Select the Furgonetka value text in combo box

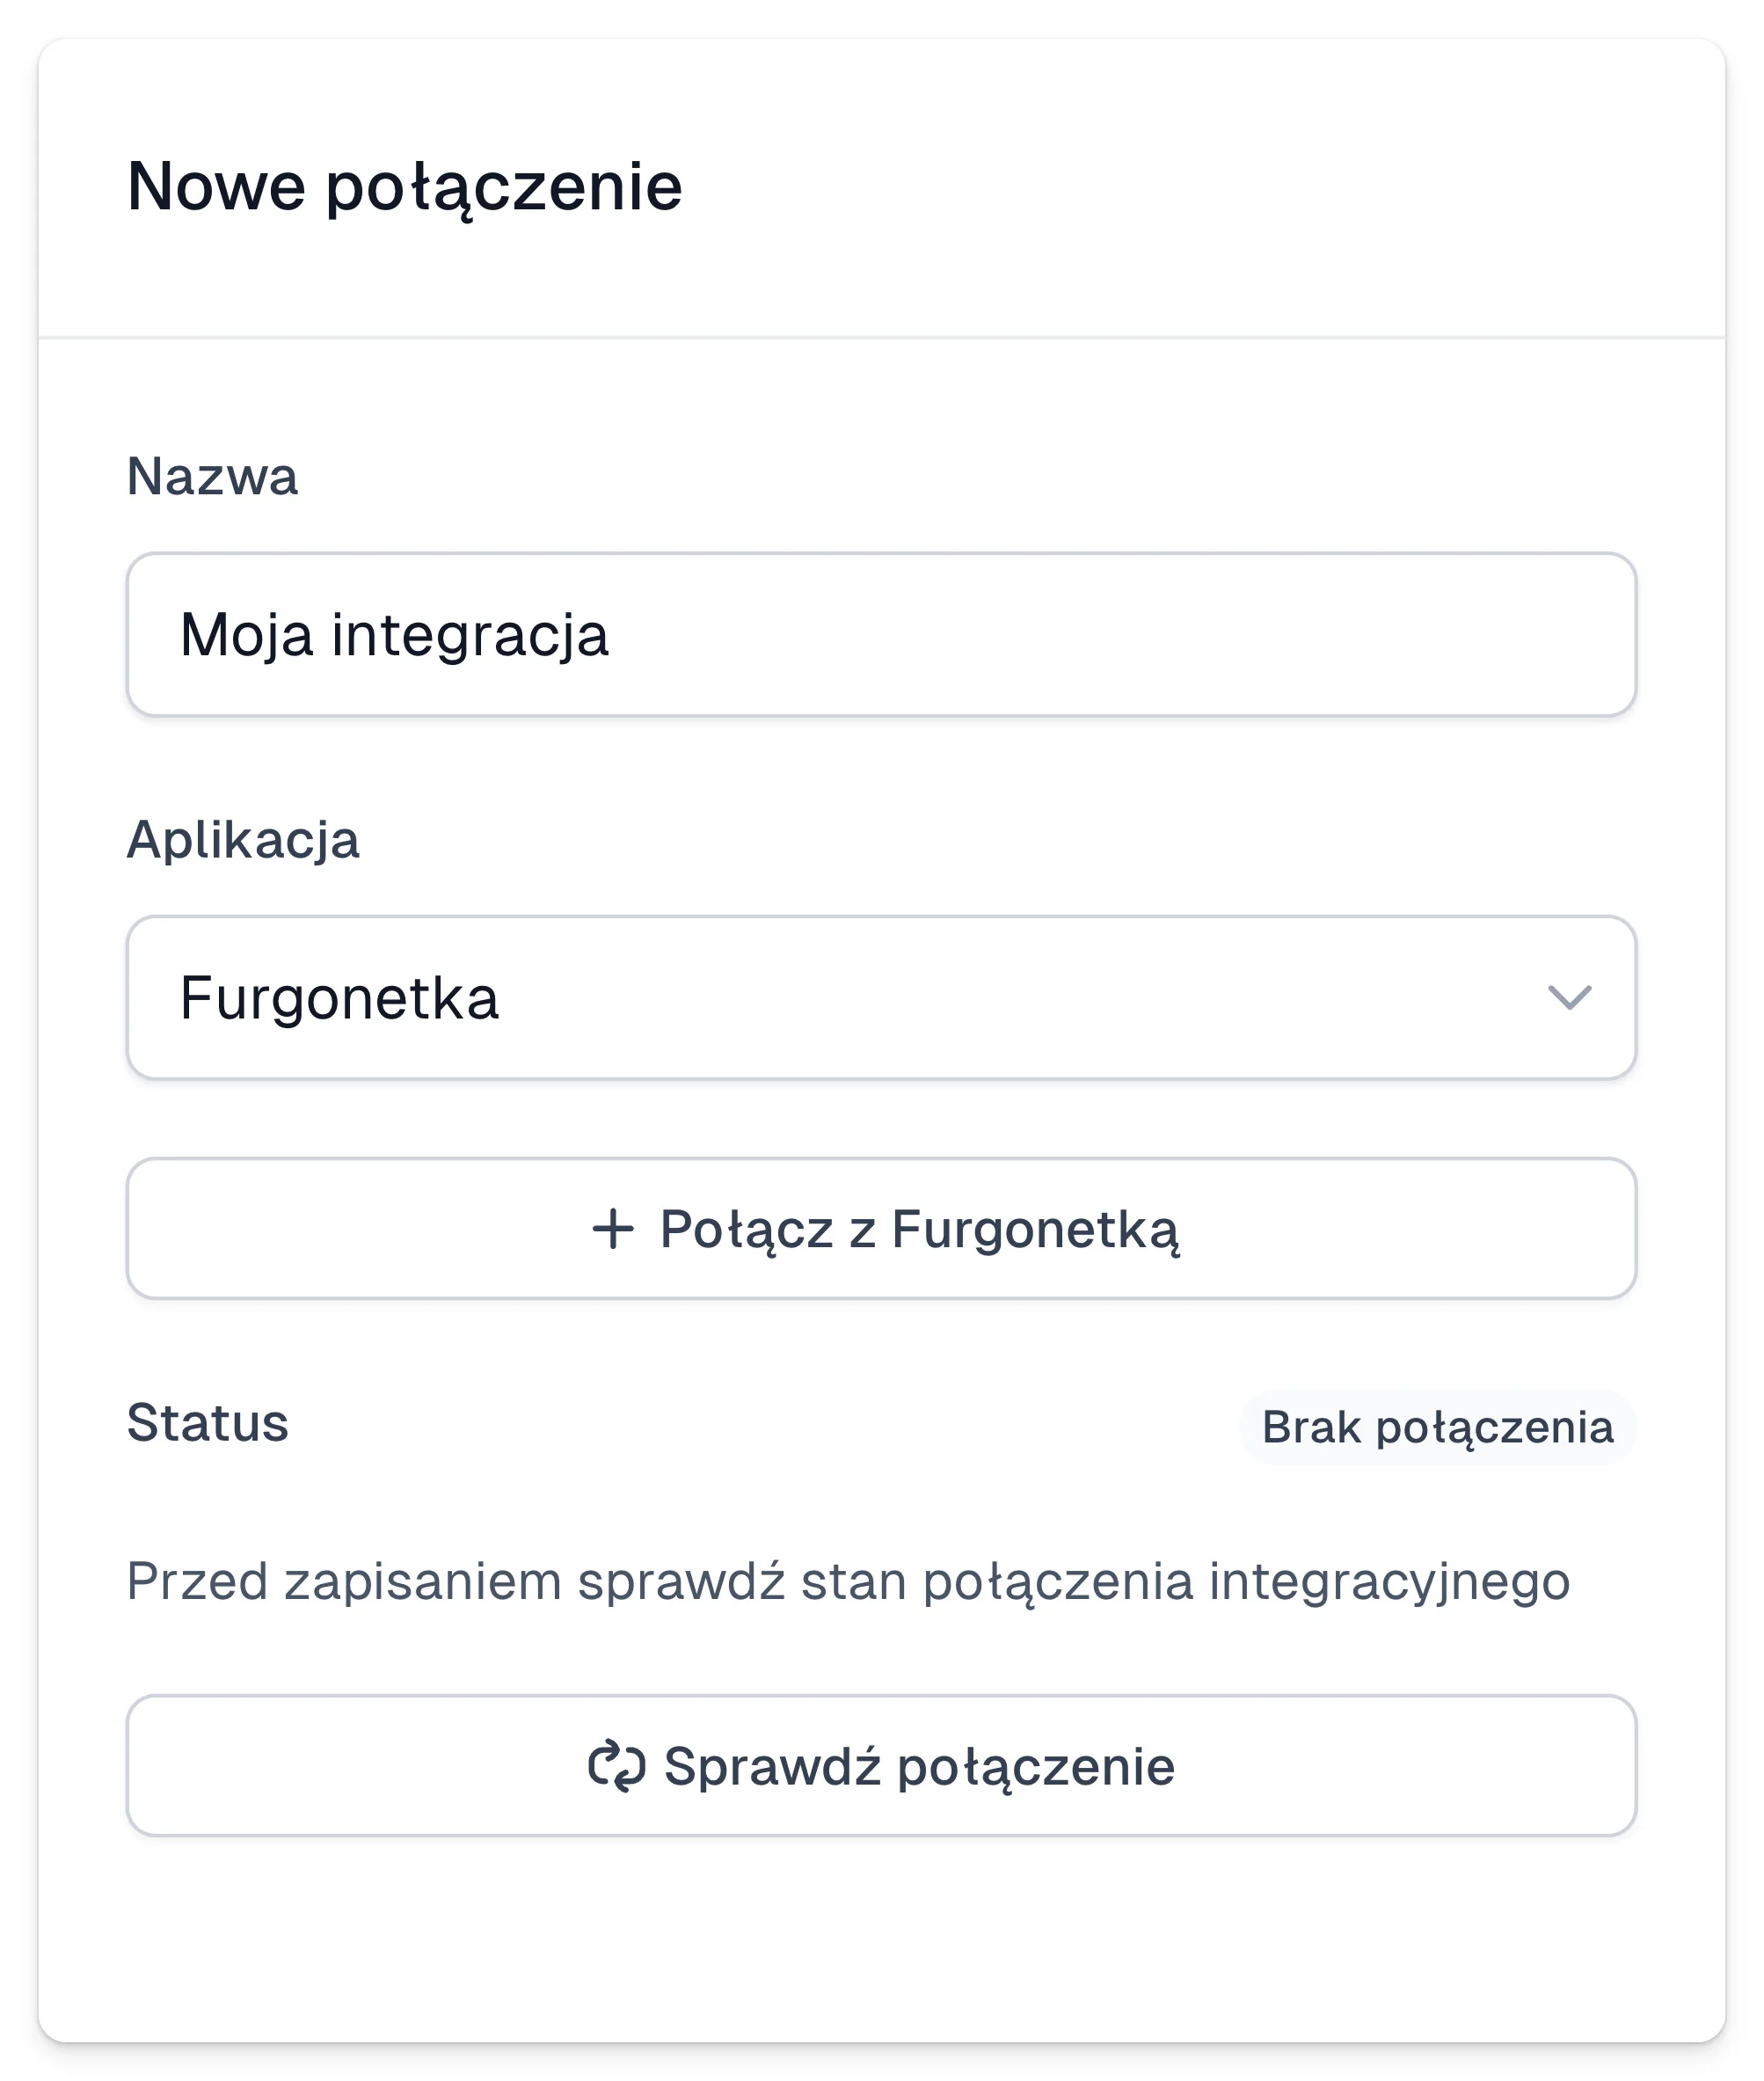[339, 997]
